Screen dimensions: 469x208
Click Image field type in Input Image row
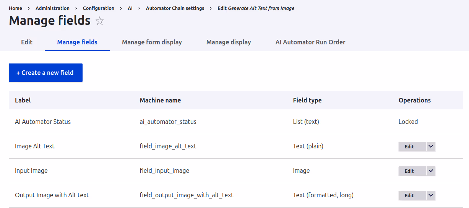click(302, 171)
